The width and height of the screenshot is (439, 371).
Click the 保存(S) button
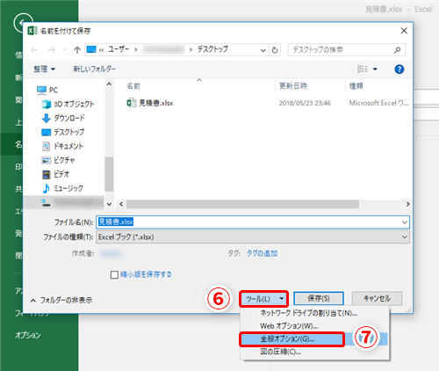tap(319, 299)
